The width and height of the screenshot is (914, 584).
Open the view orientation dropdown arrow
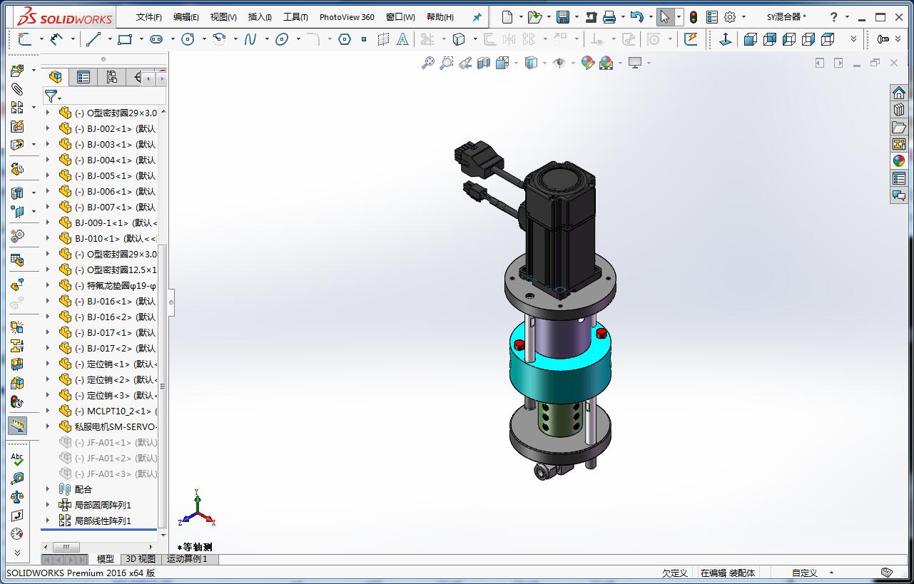[516, 63]
